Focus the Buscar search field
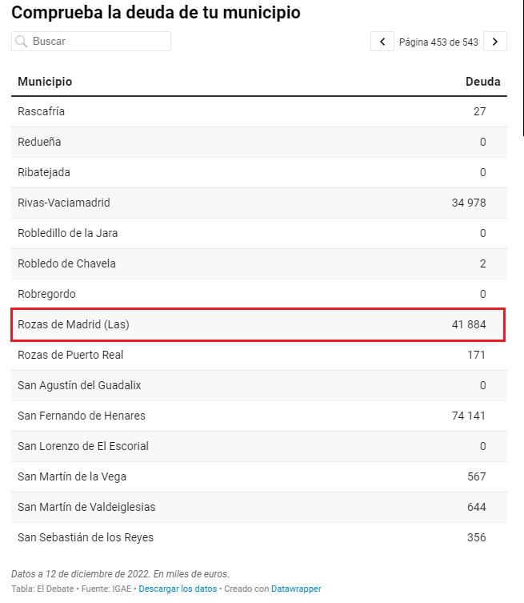524x603 pixels. coord(91,42)
